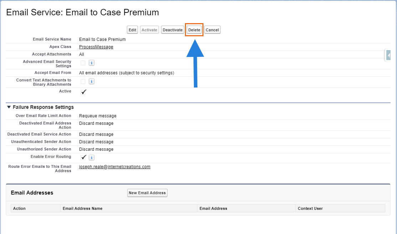Delete the Email to Case Premium service
Viewport: 397px width, 234px height.
194,30
